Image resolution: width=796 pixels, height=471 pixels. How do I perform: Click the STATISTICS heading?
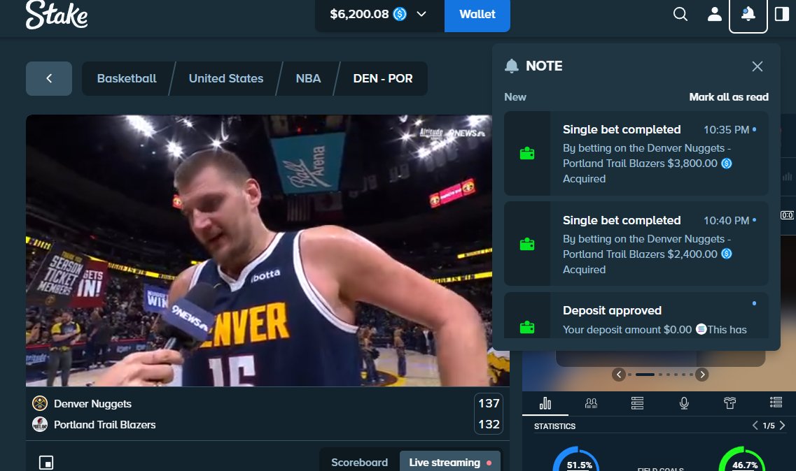tap(555, 426)
